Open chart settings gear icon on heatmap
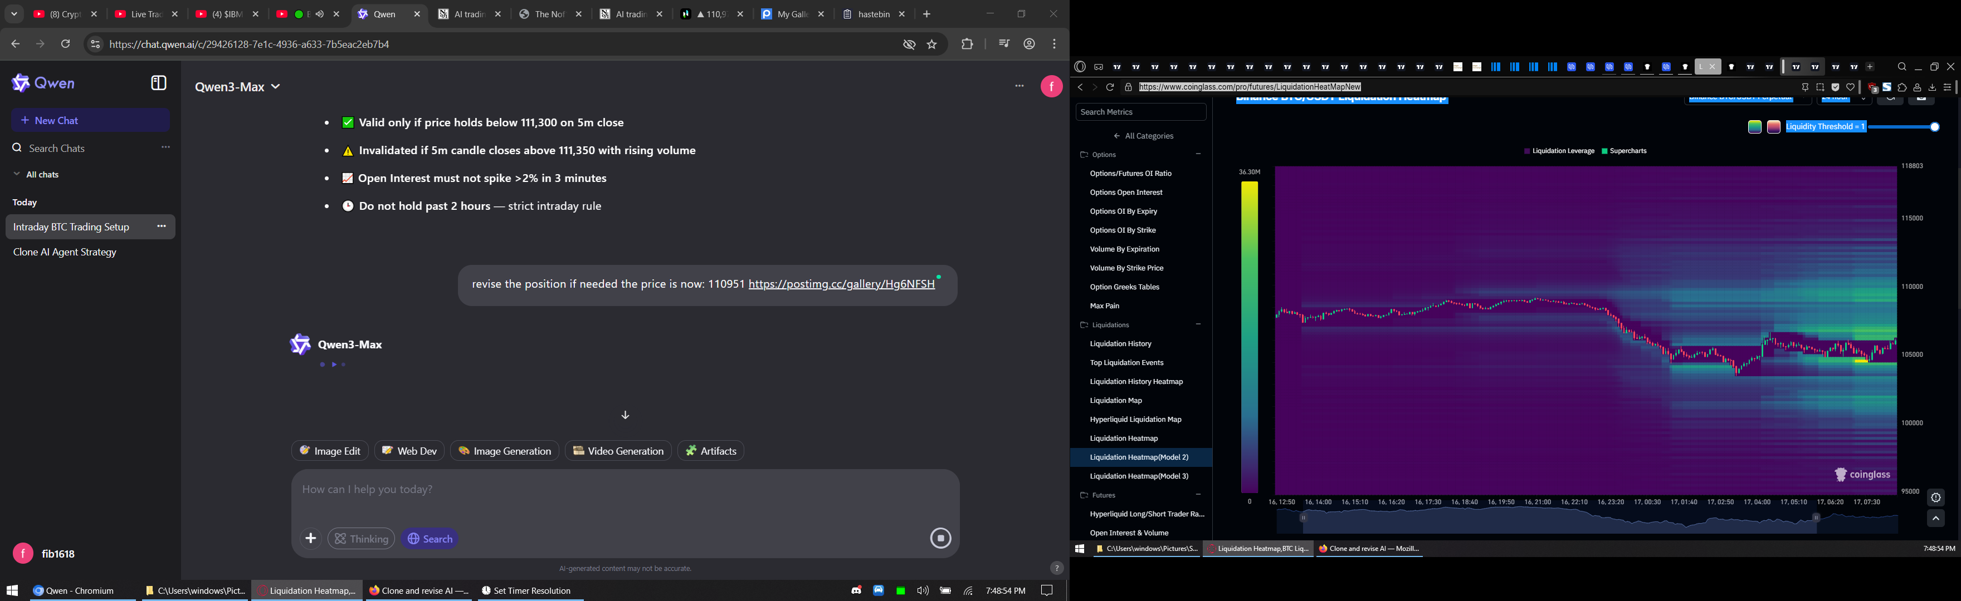Image resolution: width=1961 pixels, height=601 pixels. pyautogui.click(x=1936, y=498)
